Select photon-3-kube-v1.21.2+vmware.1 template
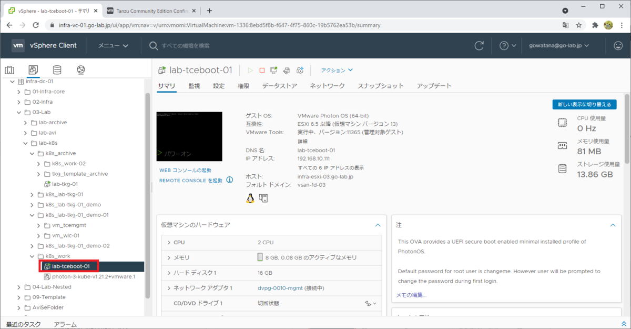This screenshot has height=329, width=631. pos(94,276)
